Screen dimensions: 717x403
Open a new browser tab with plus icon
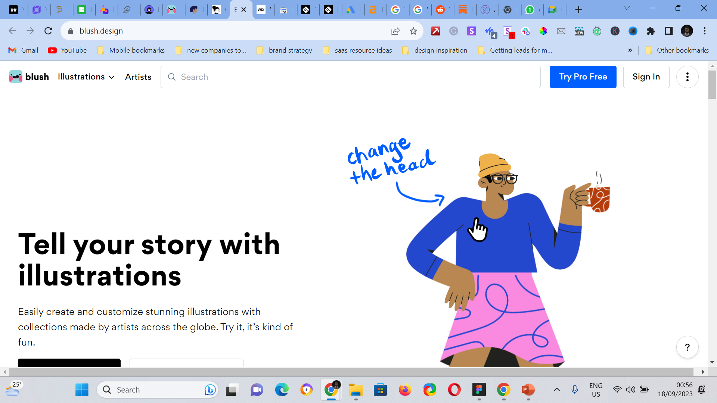(x=578, y=10)
